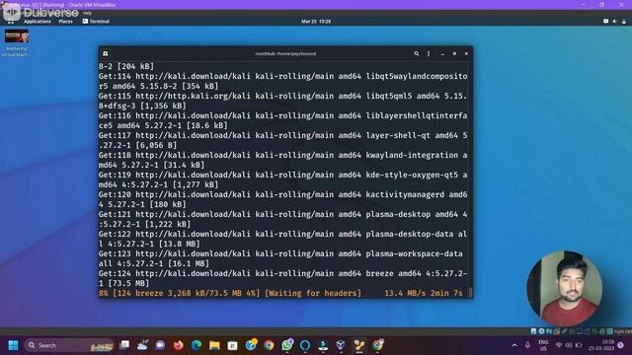Open WhatsApp from the taskbar

click(x=287, y=345)
